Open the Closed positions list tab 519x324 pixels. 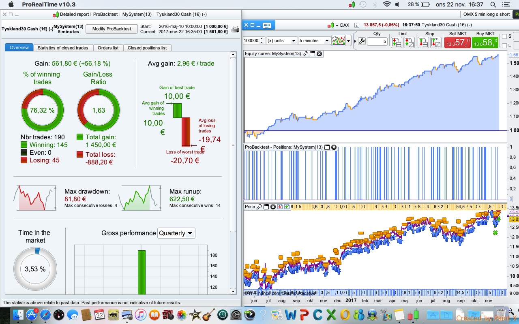tap(147, 48)
